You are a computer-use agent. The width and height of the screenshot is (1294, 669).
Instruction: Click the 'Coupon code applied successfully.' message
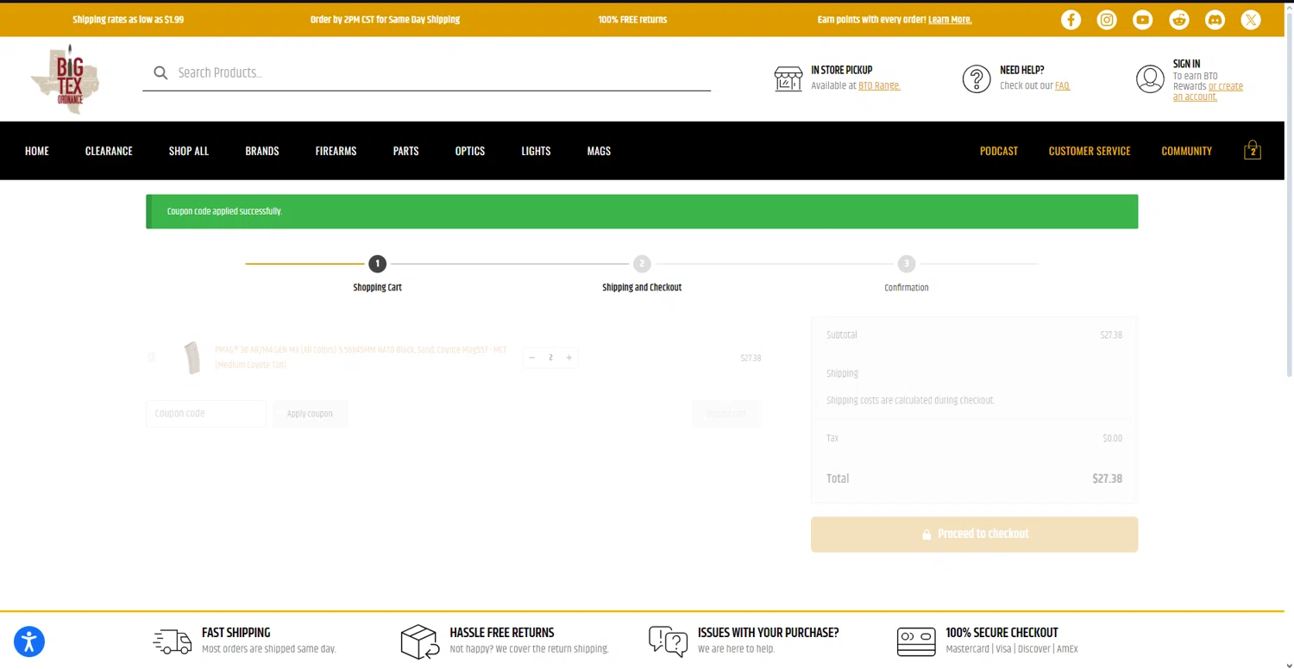pos(224,211)
